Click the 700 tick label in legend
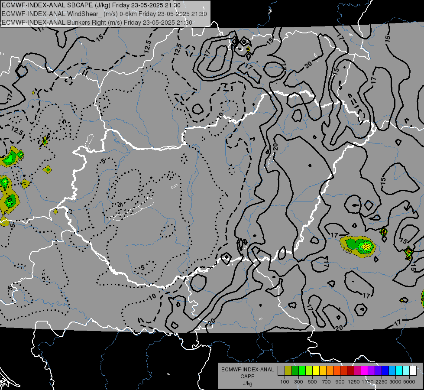 [327, 382]
